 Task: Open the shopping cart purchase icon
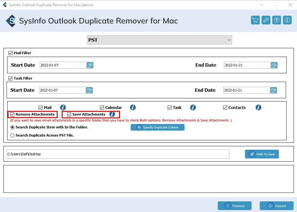click(255, 20)
